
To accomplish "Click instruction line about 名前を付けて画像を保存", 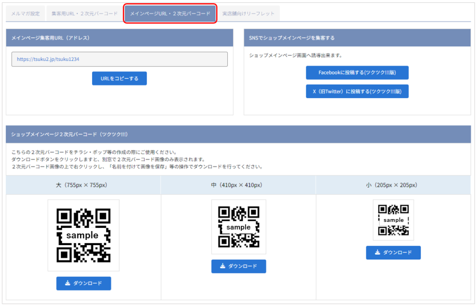I will pyautogui.click(x=137, y=166).
